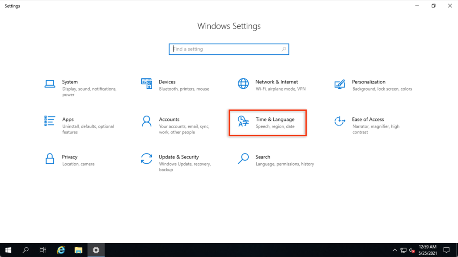Click "Location, camera" description

pyautogui.click(x=78, y=164)
